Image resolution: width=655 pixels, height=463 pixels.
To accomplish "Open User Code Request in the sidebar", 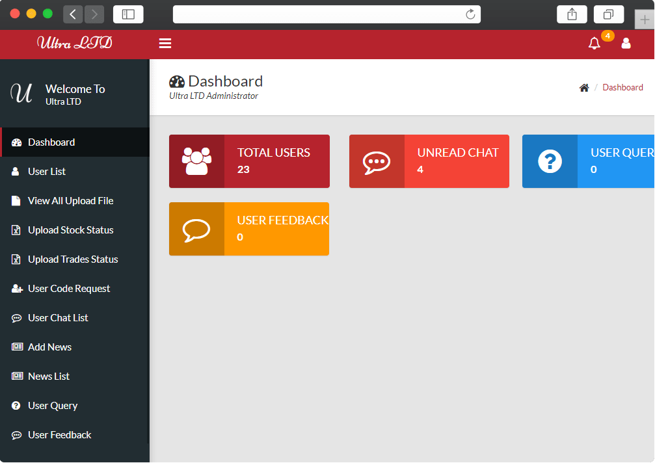I will pyautogui.click(x=75, y=289).
